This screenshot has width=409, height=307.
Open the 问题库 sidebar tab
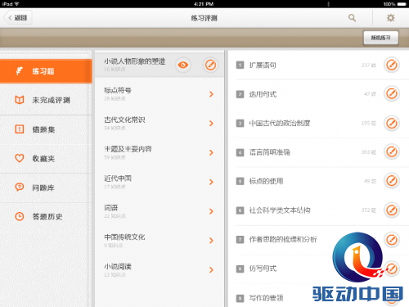point(46,187)
